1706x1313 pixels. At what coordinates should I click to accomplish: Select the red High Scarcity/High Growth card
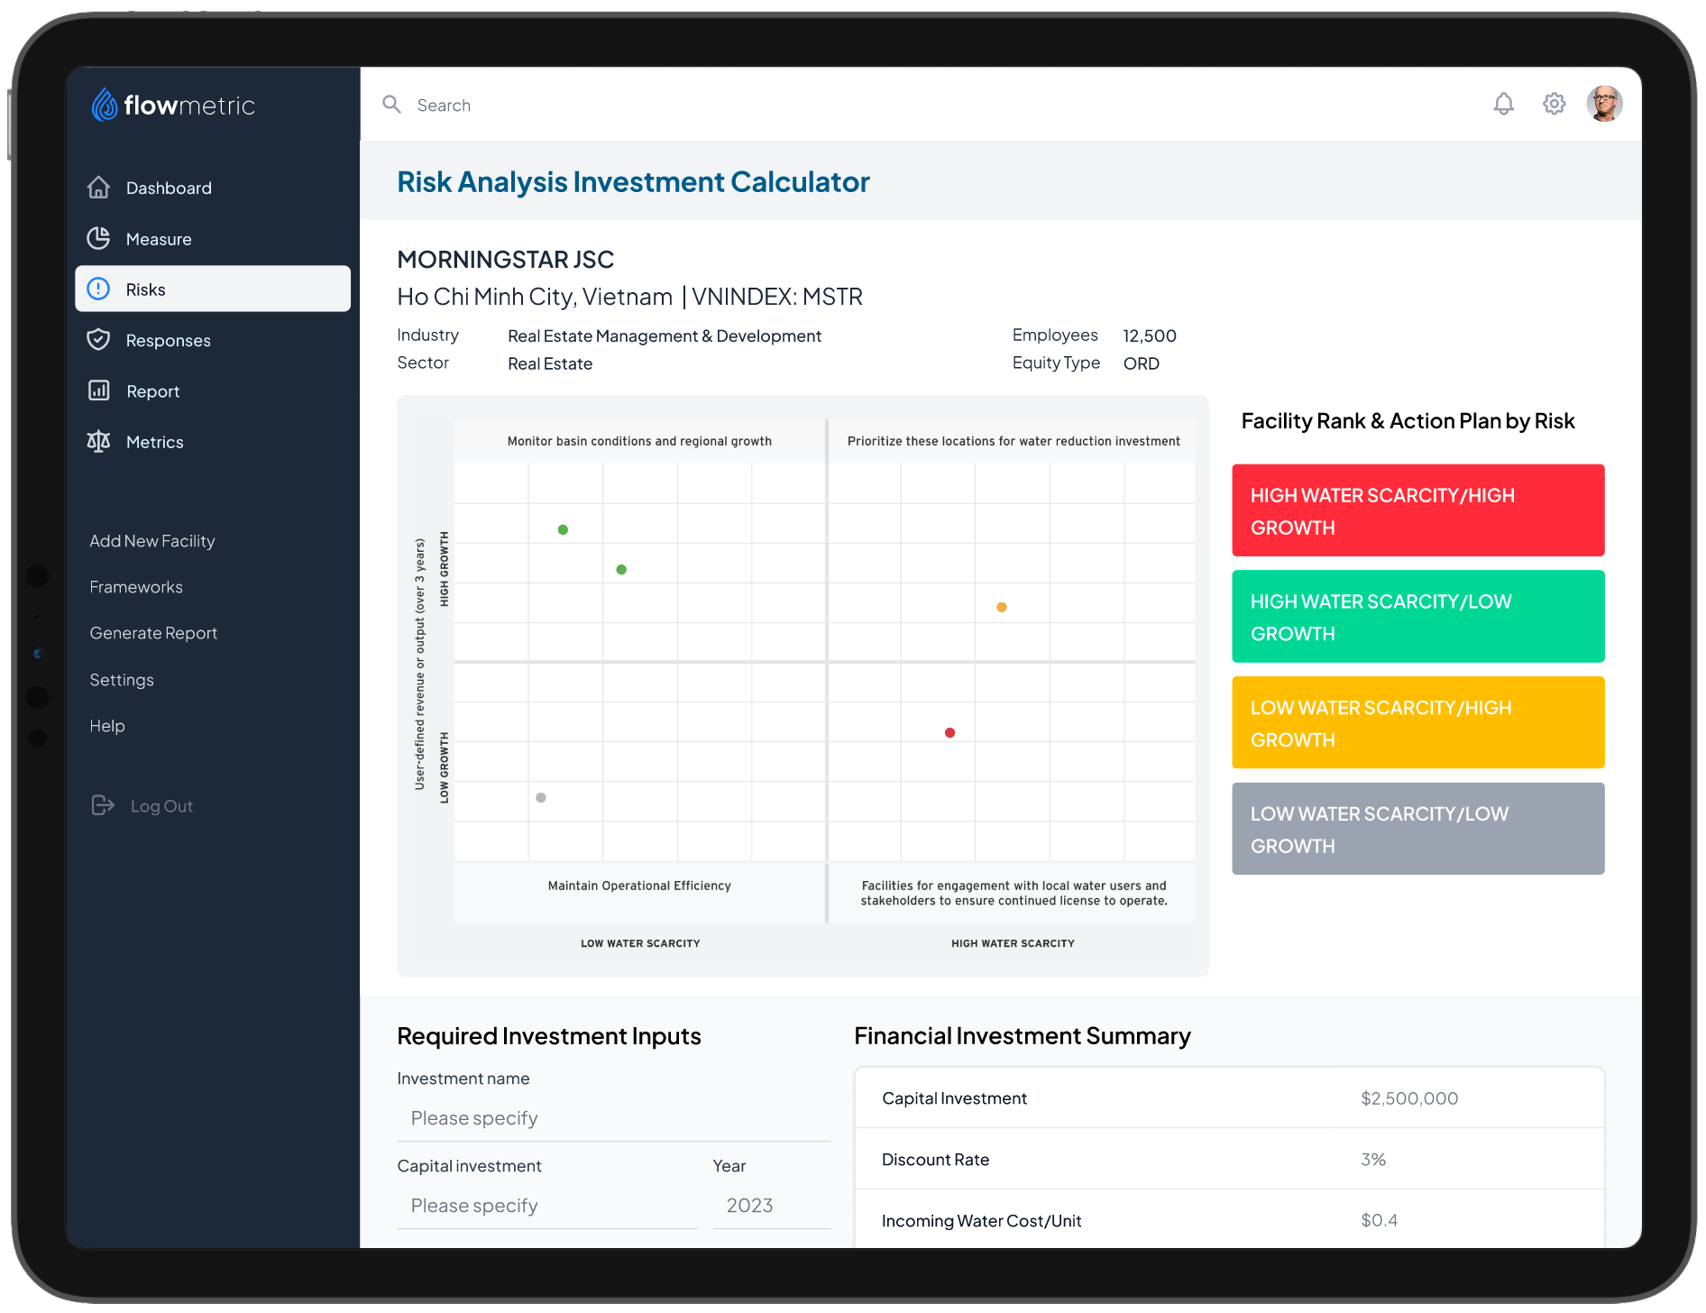click(1418, 510)
